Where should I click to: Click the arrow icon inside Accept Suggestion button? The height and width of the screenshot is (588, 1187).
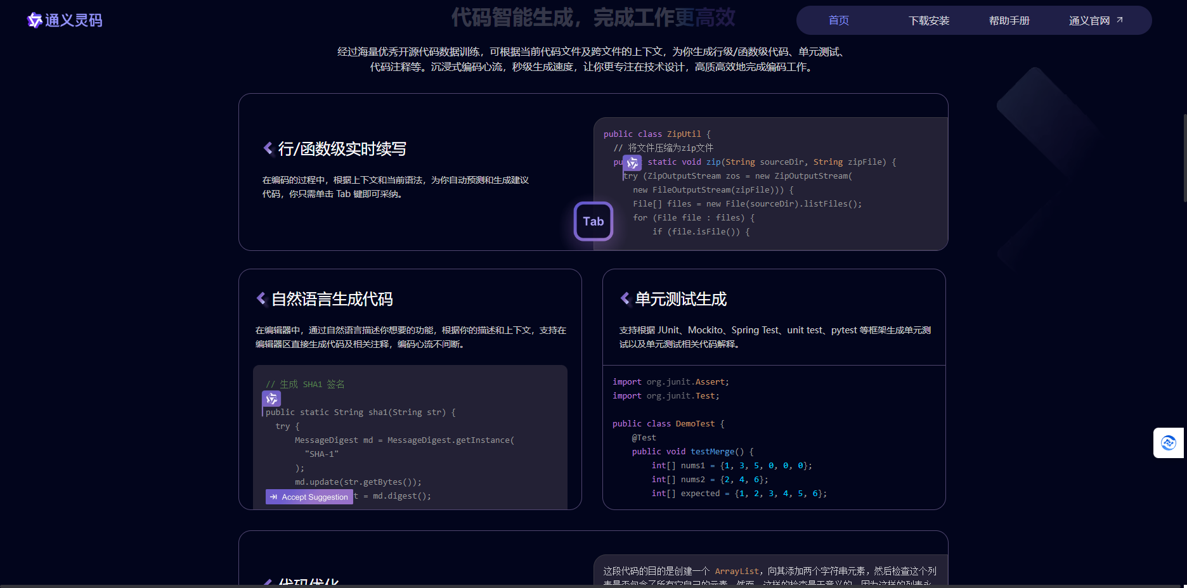click(x=274, y=497)
